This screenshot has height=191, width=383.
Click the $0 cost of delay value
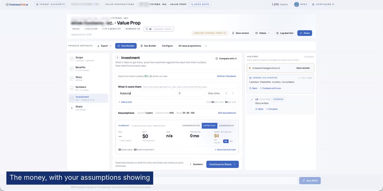pyautogui.click(x=216, y=136)
